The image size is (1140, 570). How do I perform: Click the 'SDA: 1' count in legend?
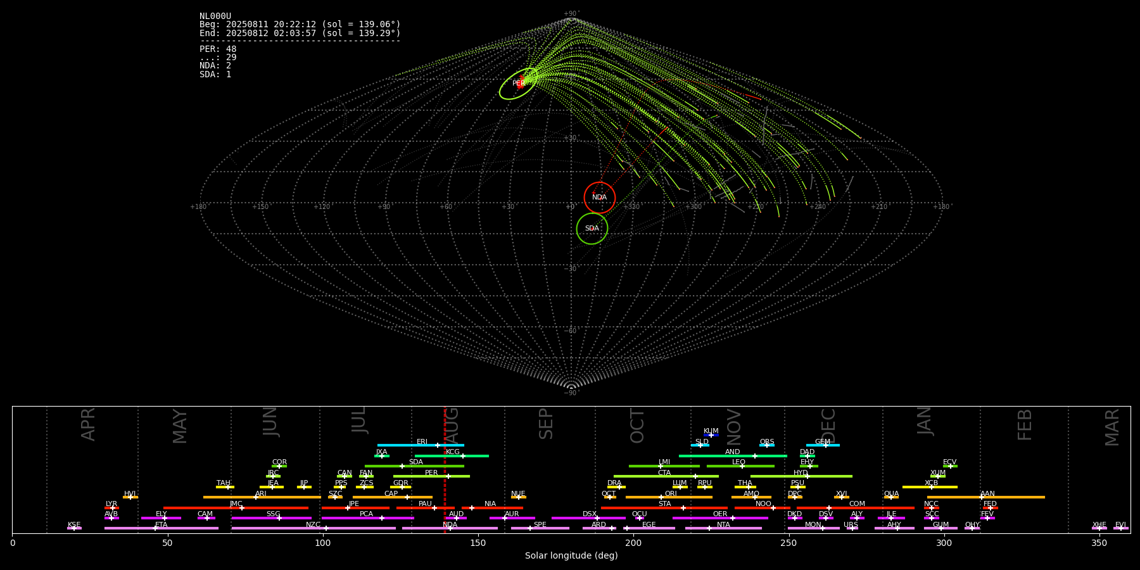pos(215,74)
